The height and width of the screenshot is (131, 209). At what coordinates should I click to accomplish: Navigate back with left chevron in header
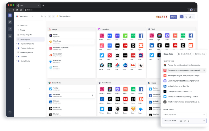50,16
